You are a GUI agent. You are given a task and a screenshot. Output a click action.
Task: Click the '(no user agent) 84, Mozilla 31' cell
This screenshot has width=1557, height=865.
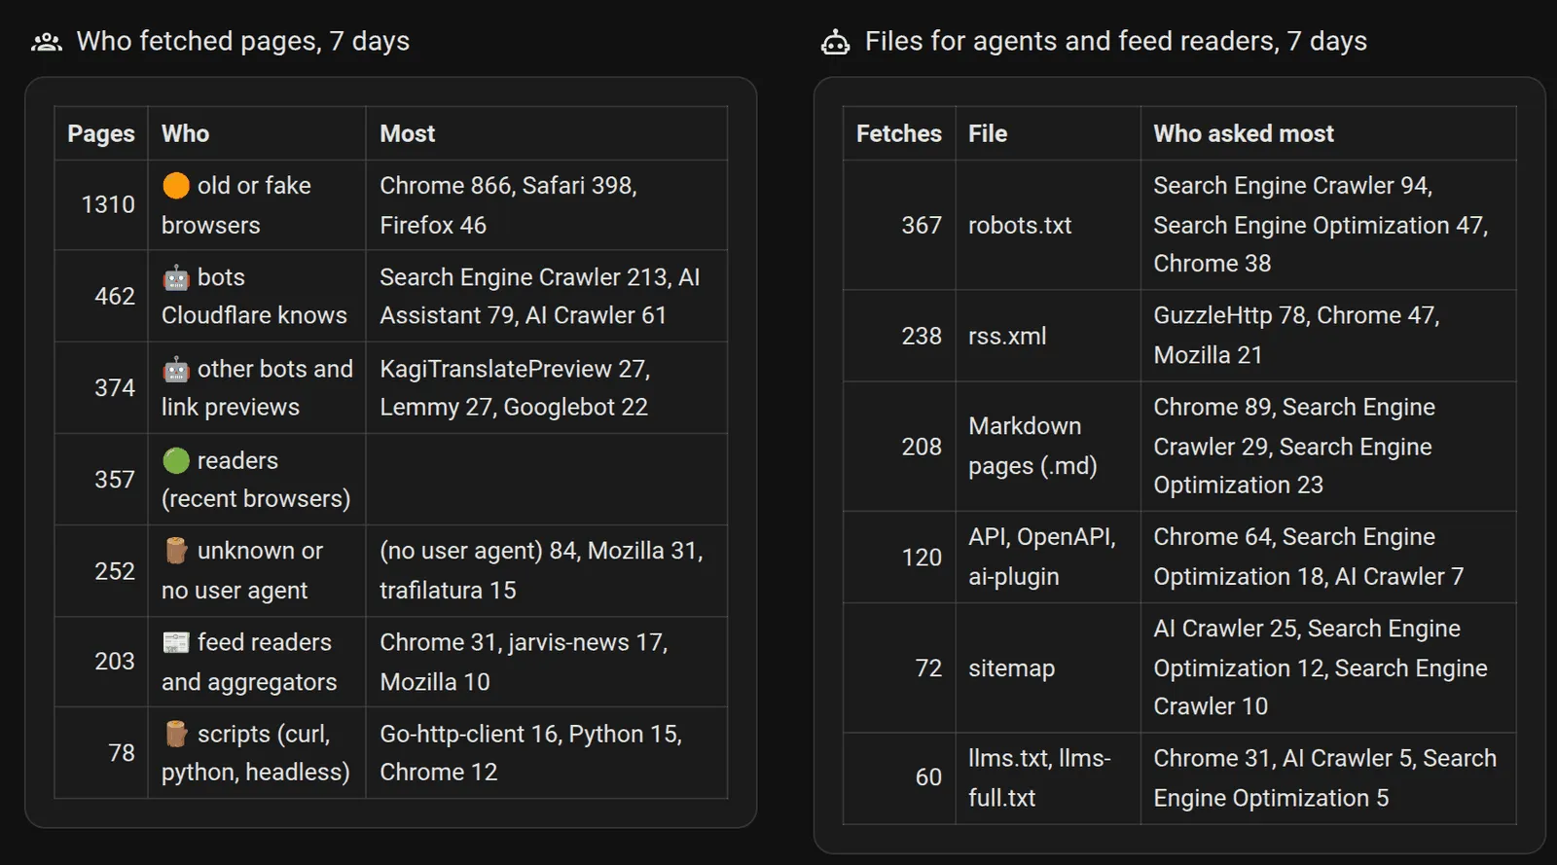547,570
